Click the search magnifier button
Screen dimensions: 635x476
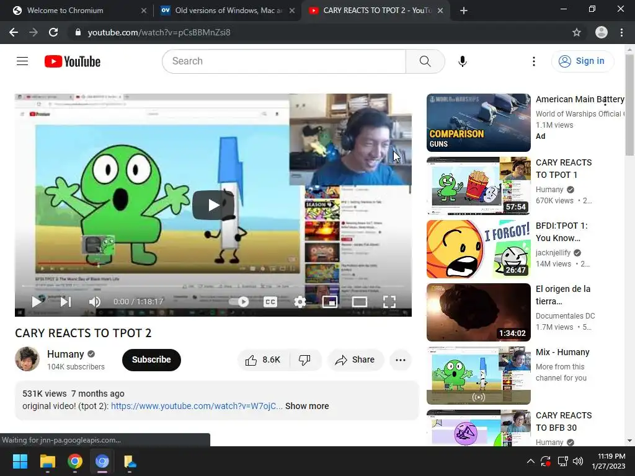pos(425,61)
